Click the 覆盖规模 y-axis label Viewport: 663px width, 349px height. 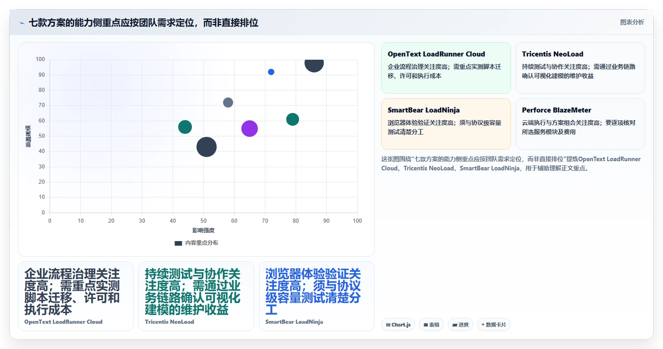[x=28, y=136]
